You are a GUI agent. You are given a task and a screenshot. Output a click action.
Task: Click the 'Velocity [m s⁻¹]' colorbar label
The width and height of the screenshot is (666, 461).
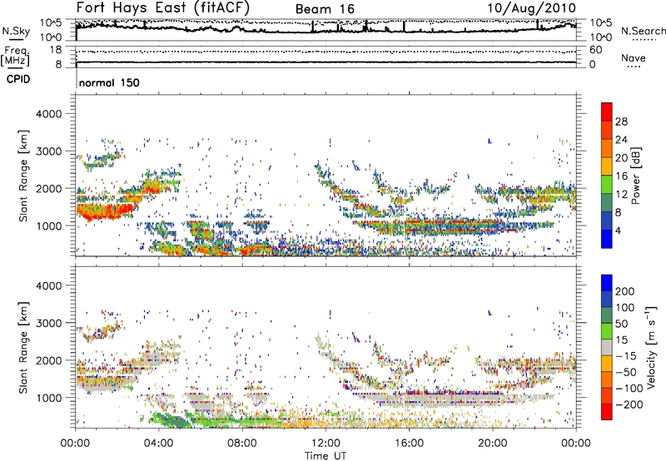click(651, 347)
